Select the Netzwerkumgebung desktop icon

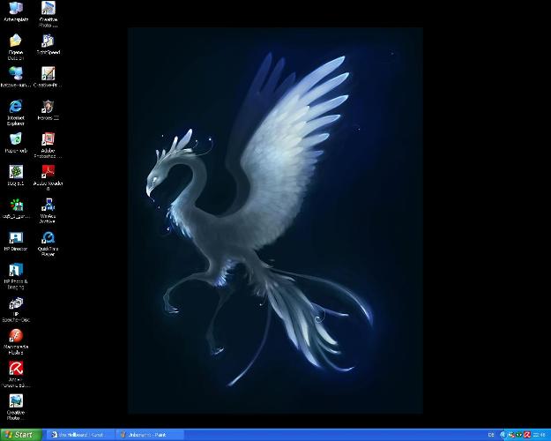pos(16,73)
